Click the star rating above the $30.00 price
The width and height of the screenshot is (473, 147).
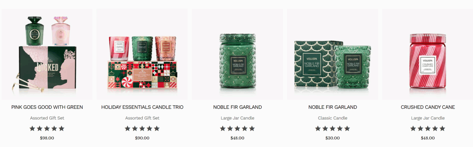point(333,129)
